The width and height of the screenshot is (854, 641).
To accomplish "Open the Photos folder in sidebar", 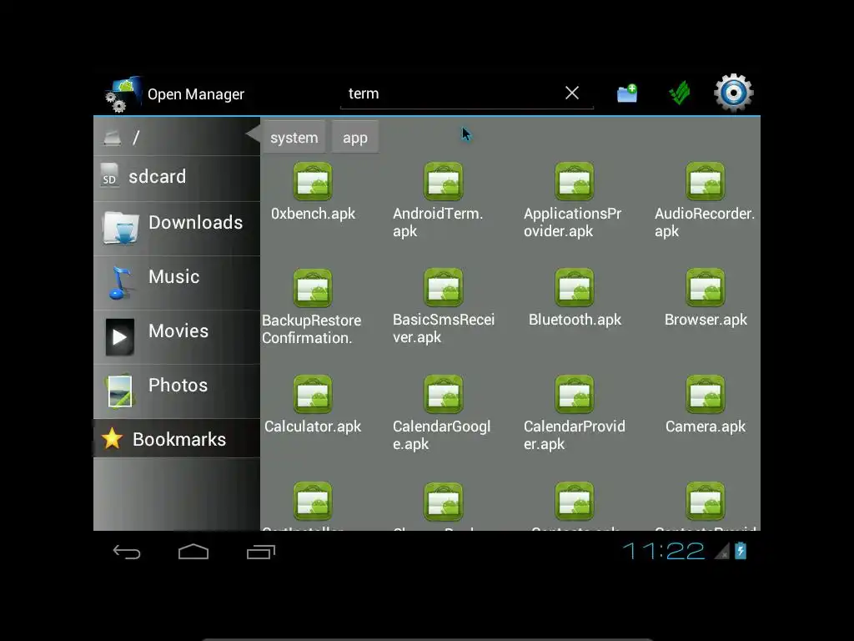I will tap(177, 391).
